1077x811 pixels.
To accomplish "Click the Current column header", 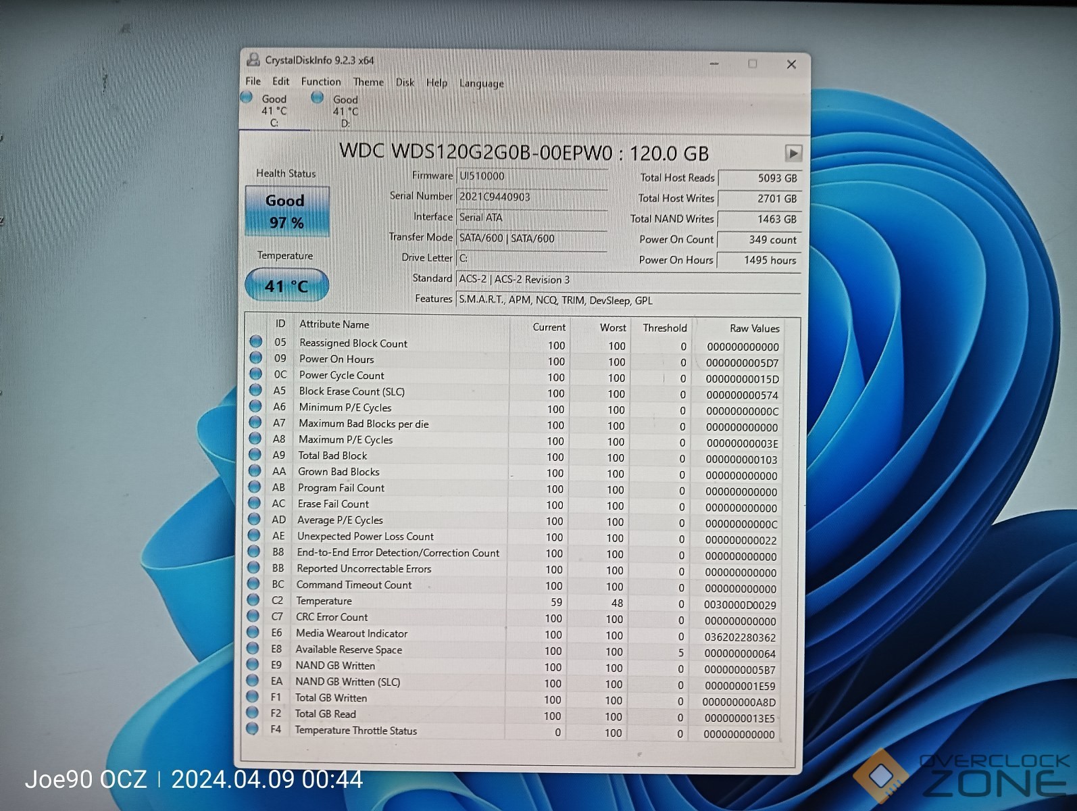I will (x=549, y=327).
